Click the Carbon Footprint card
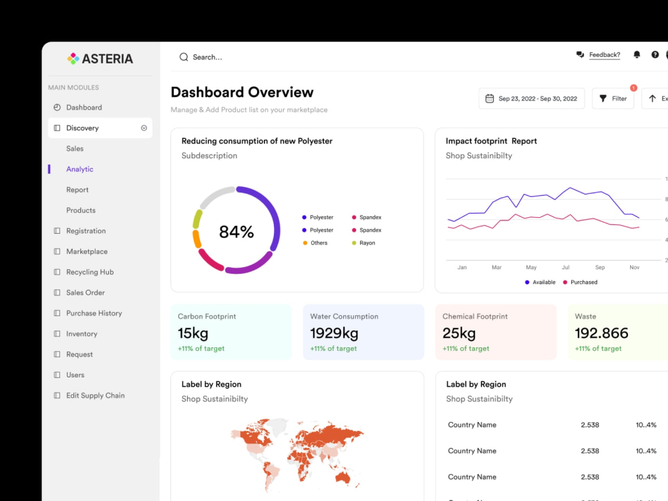This screenshot has width=668, height=501. [x=231, y=332]
